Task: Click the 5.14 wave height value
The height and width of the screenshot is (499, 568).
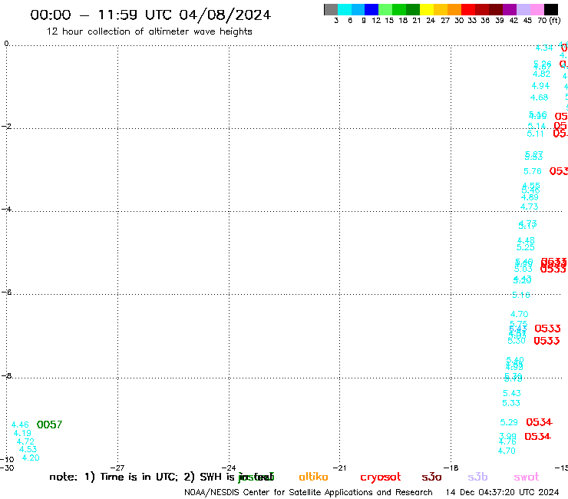Action: point(537,126)
